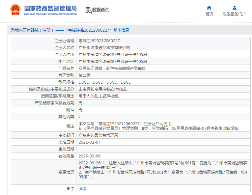Click the 注册证编号 row label

[64, 41]
